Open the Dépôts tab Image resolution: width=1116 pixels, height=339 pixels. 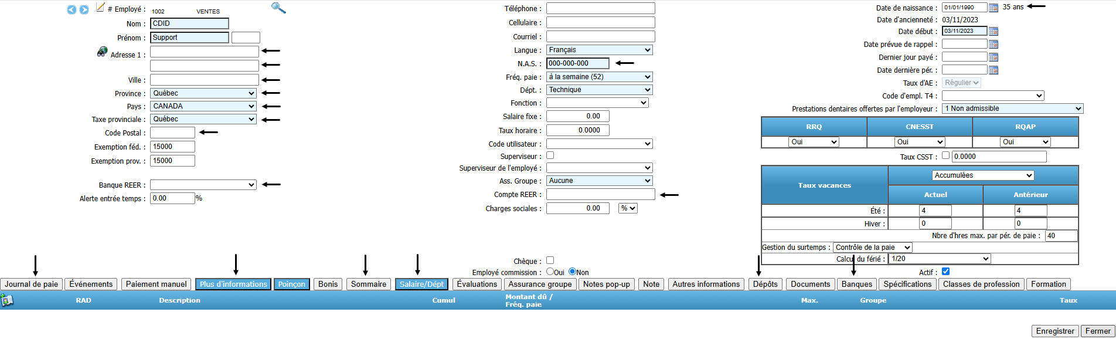pos(765,284)
